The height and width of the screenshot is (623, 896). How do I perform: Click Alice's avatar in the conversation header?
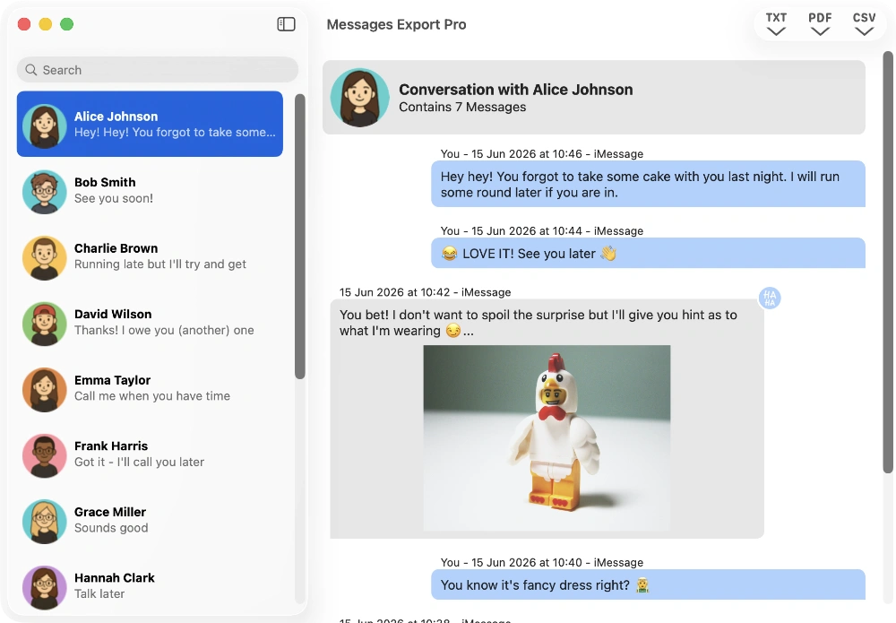(x=359, y=98)
